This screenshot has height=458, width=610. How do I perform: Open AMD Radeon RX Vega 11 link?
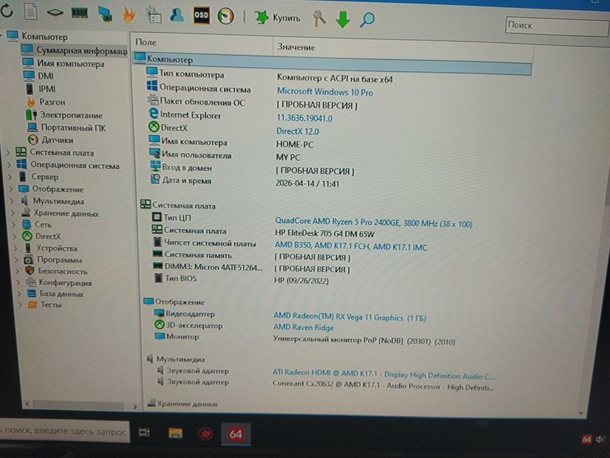click(x=349, y=317)
